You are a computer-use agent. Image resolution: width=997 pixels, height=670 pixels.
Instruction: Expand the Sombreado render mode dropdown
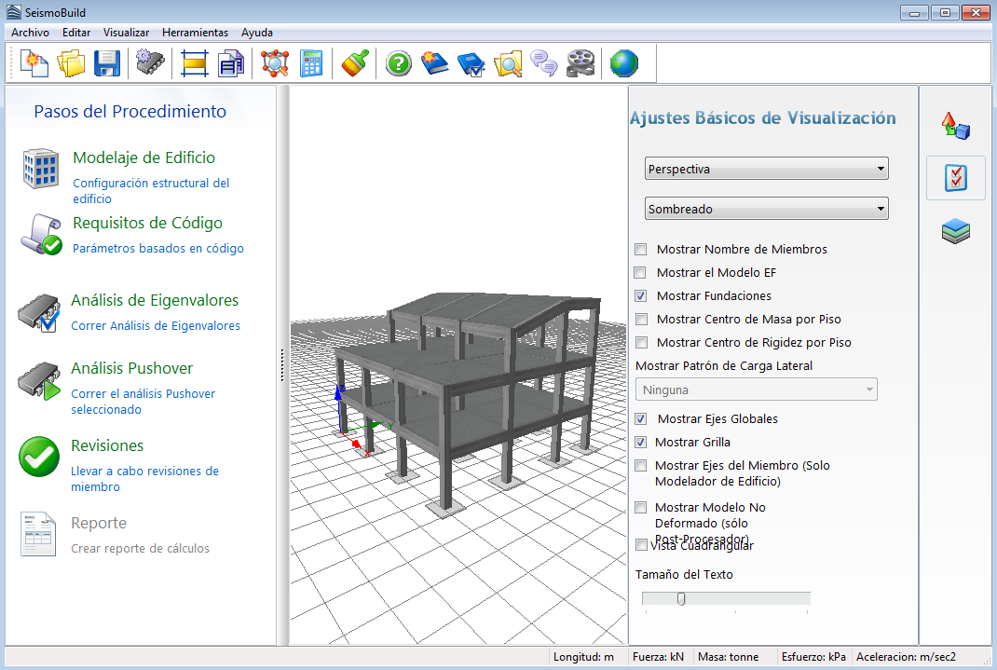pos(766,209)
